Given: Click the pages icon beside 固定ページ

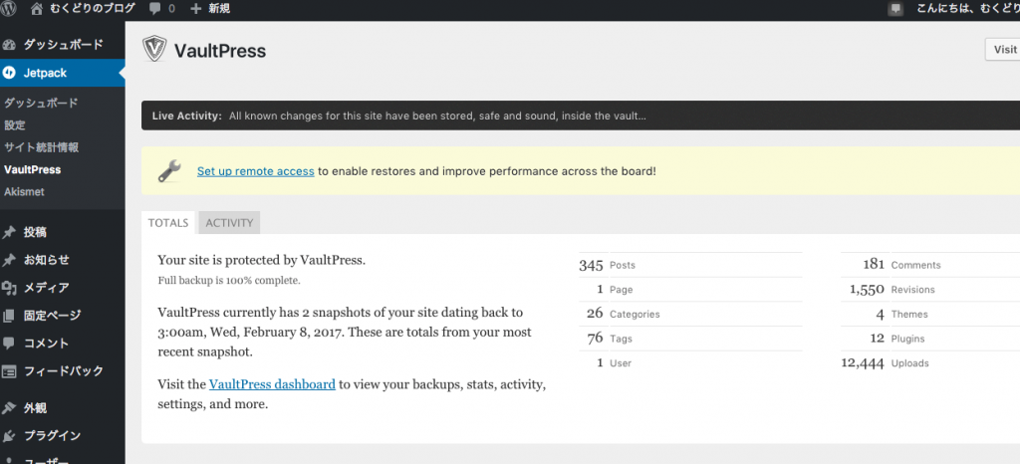Looking at the screenshot, I should pos(9,316).
